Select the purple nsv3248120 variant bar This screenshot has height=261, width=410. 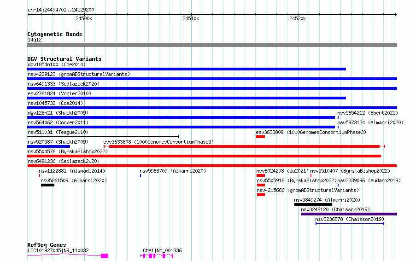349,214
